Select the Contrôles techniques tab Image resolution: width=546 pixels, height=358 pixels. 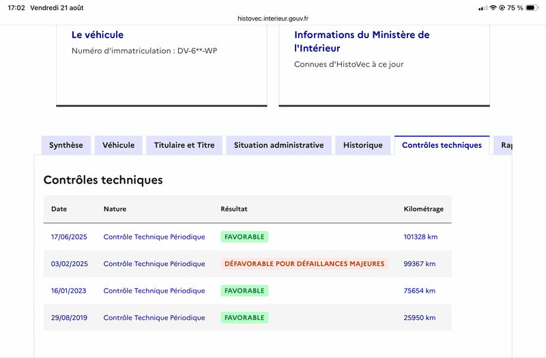(442, 145)
